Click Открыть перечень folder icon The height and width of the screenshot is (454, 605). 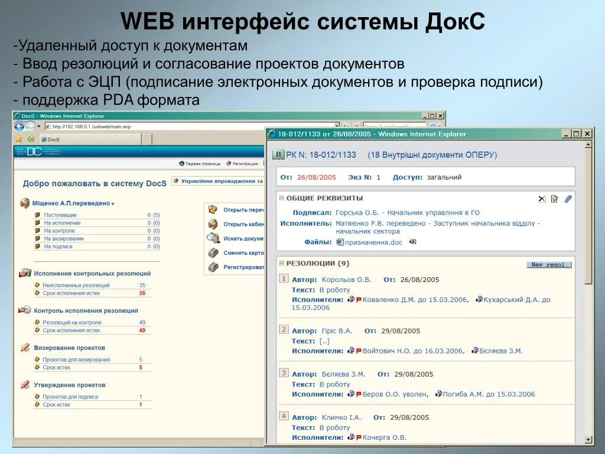click(x=213, y=210)
